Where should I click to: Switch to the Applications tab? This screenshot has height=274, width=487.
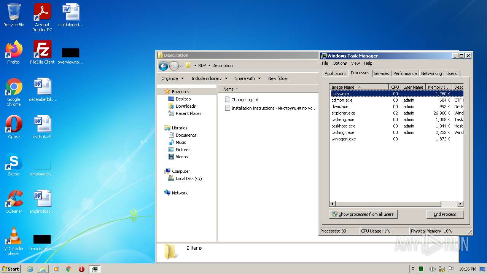point(335,73)
